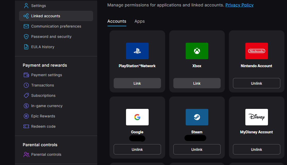Click the Steam card title
Viewport: 287px width, 165px height.
pyautogui.click(x=197, y=132)
